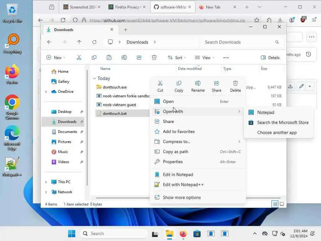Click Show more options
Viewport: 321px width, 241px height.
coord(198,198)
